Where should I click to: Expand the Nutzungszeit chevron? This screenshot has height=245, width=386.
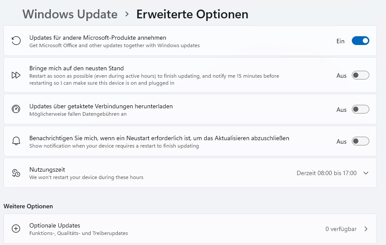(366, 173)
